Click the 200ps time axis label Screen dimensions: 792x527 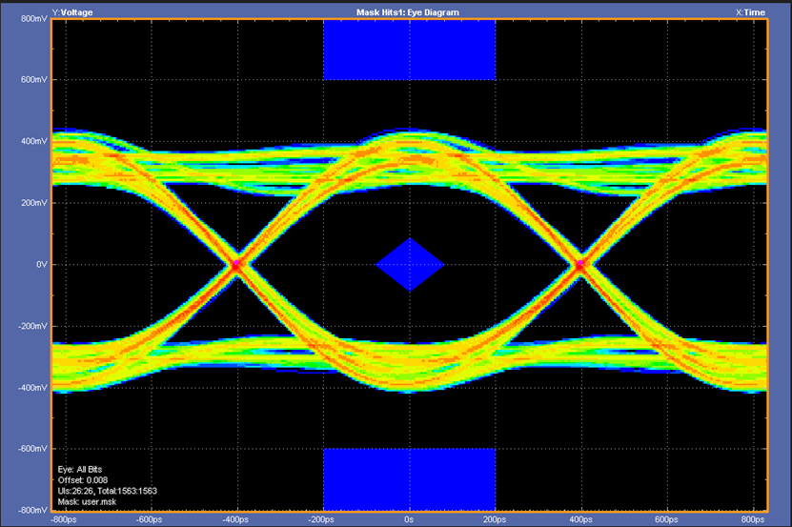495,520
